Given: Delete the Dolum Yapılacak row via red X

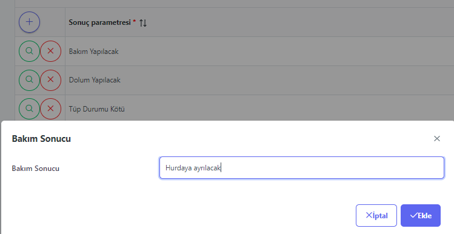Looking at the screenshot, I should (50, 80).
